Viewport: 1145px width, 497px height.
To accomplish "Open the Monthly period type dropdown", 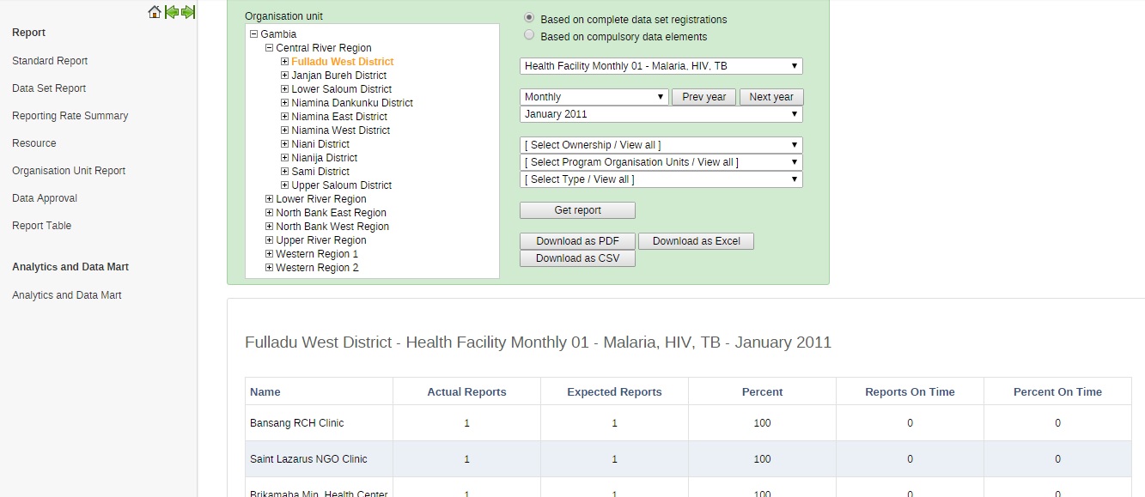I will coord(594,97).
